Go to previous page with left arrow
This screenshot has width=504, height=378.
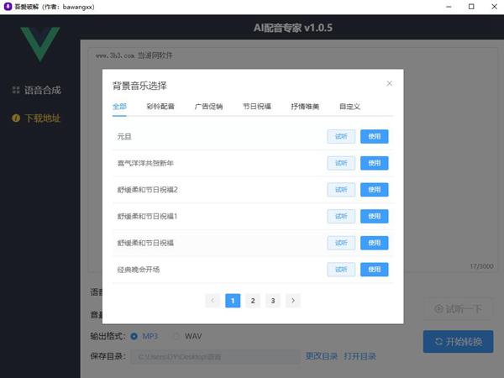(213, 300)
